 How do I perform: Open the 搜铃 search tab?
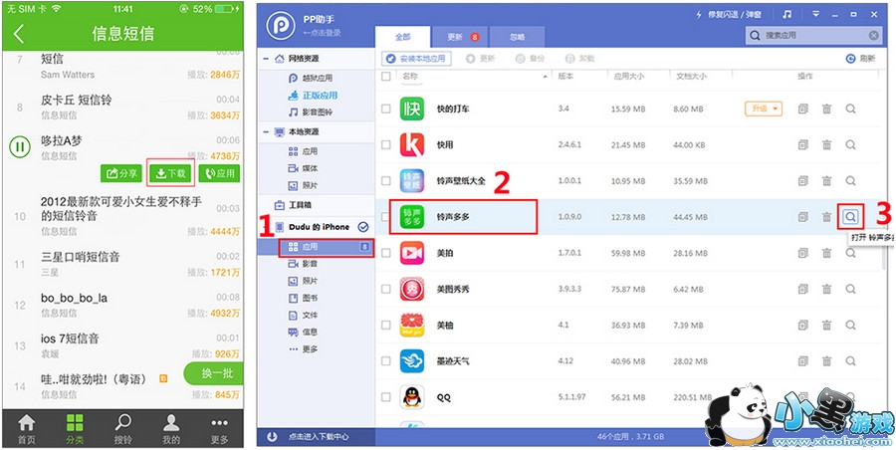coord(122,429)
